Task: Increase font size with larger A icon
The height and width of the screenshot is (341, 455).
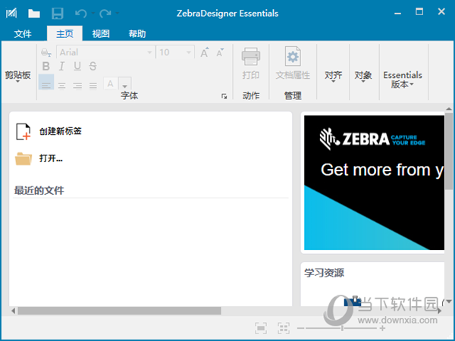Action: point(205,52)
